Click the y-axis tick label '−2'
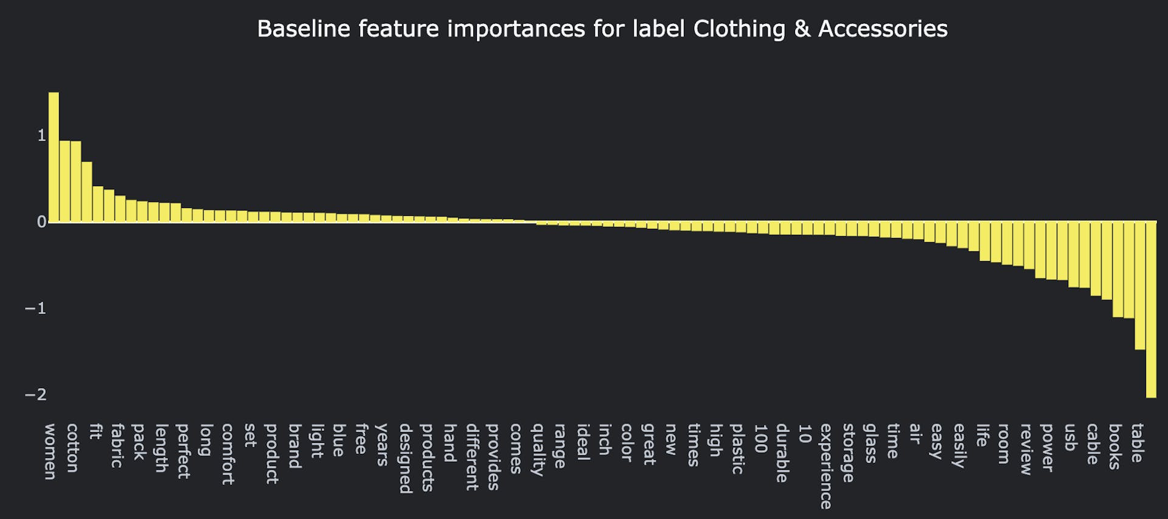The image size is (1168, 519). coord(35,394)
